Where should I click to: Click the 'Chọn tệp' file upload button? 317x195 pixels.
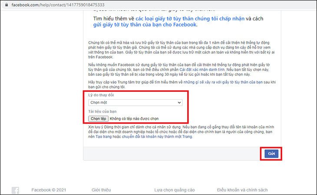98,118
